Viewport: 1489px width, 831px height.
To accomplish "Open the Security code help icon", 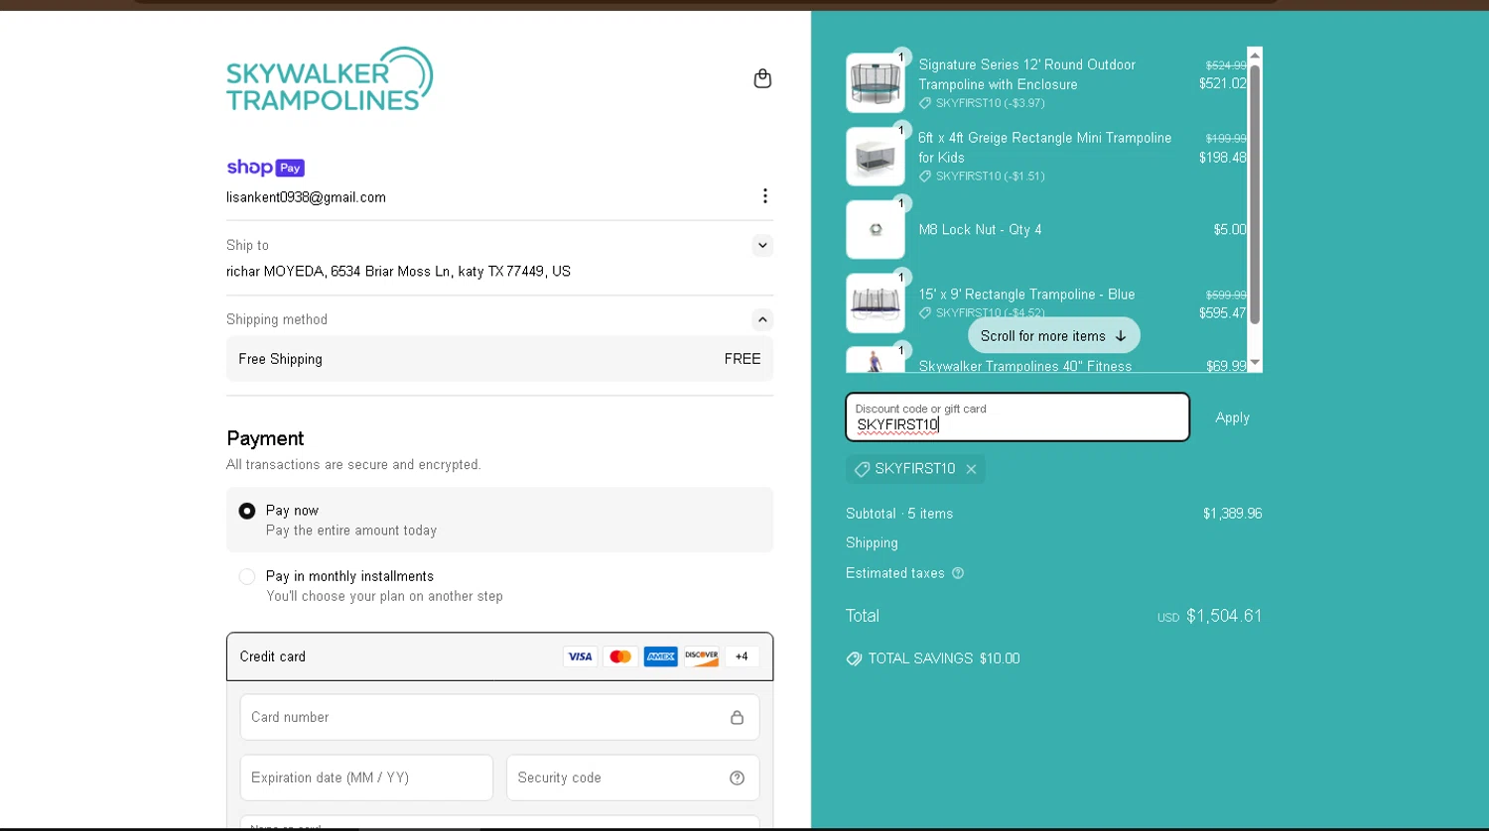I will (737, 777).
